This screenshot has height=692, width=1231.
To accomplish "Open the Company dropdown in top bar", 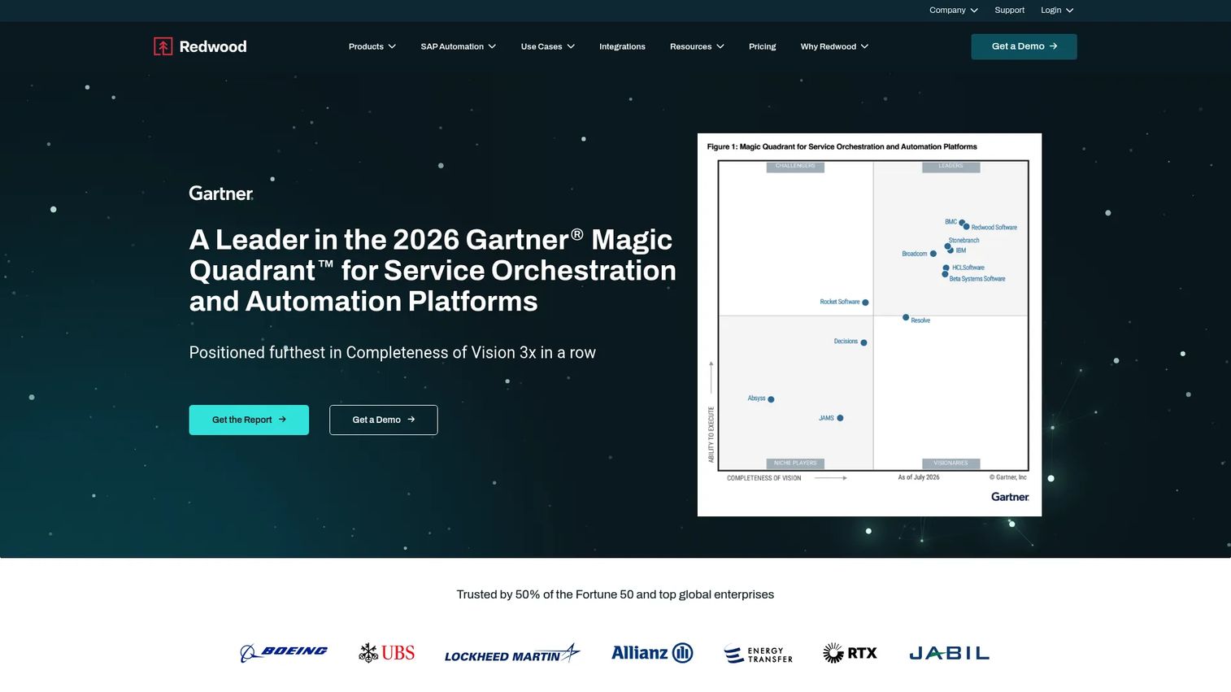I will click(954, 11).
